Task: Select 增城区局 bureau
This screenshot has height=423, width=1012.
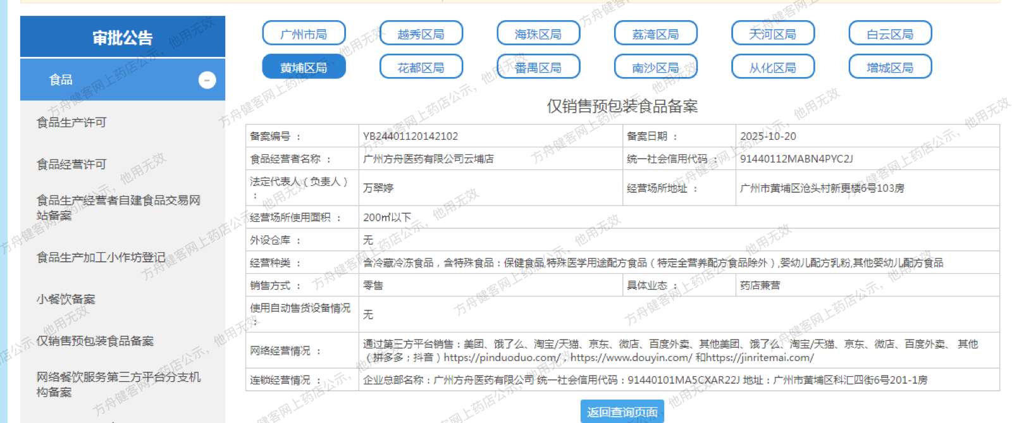Action: (x=890, y=67)
